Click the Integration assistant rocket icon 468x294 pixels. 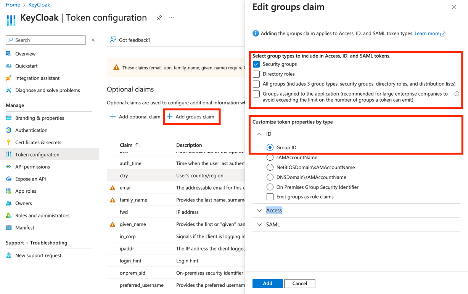(x=9, y=78)
